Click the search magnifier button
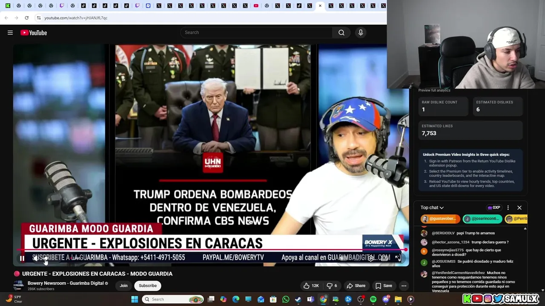545x306 pixels. pos(341,32)
